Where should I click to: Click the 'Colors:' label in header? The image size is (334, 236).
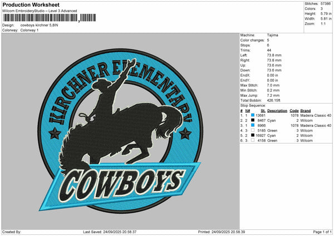(x=311, y=9)
